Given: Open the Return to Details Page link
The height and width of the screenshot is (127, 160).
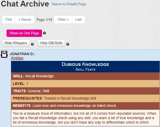Looking at the screenshot, I should point(69,4).
